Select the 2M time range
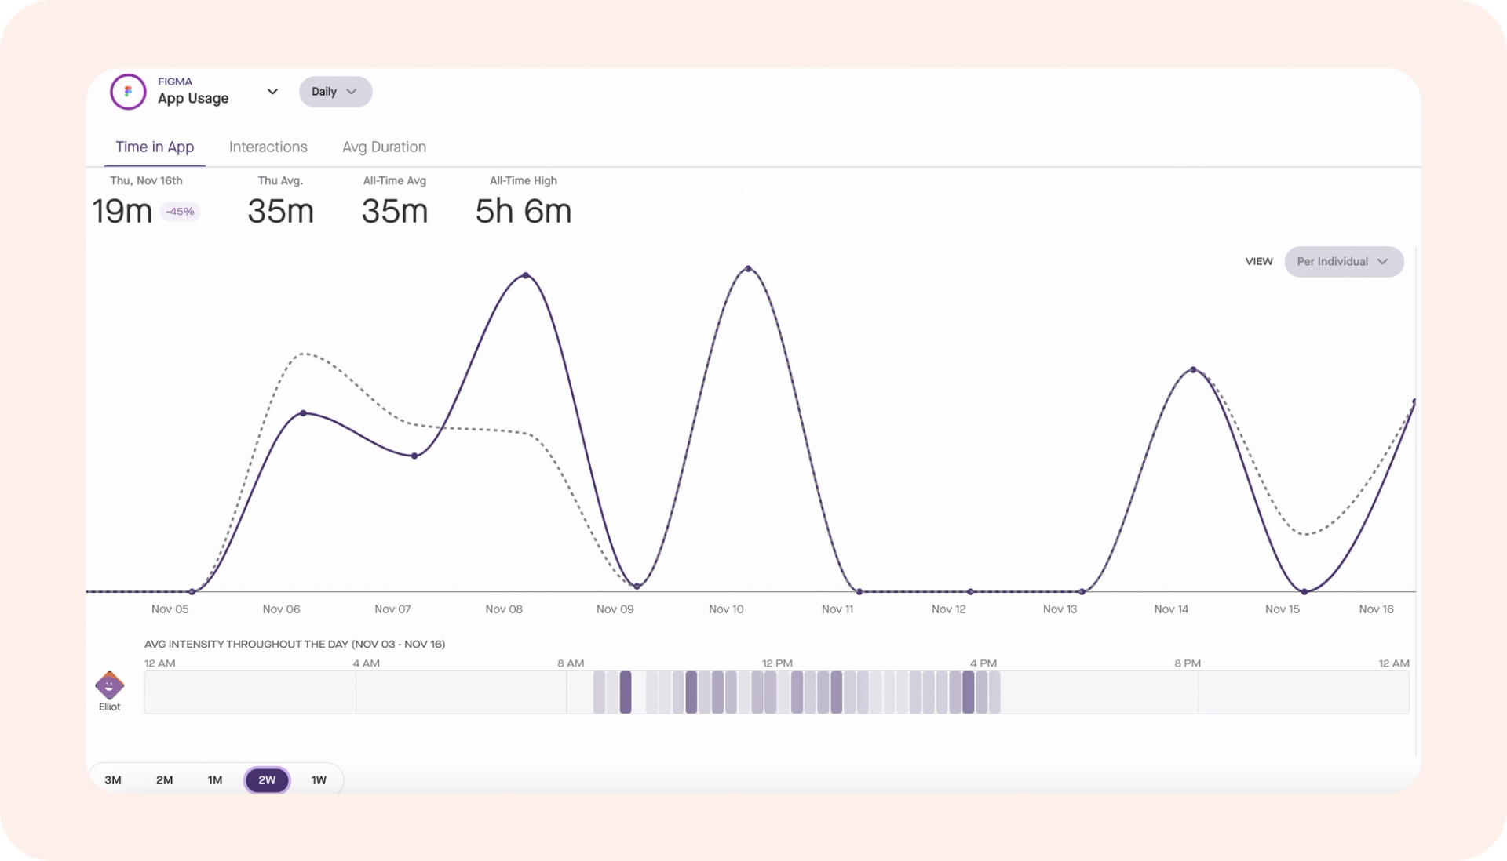 pos(164,779)
